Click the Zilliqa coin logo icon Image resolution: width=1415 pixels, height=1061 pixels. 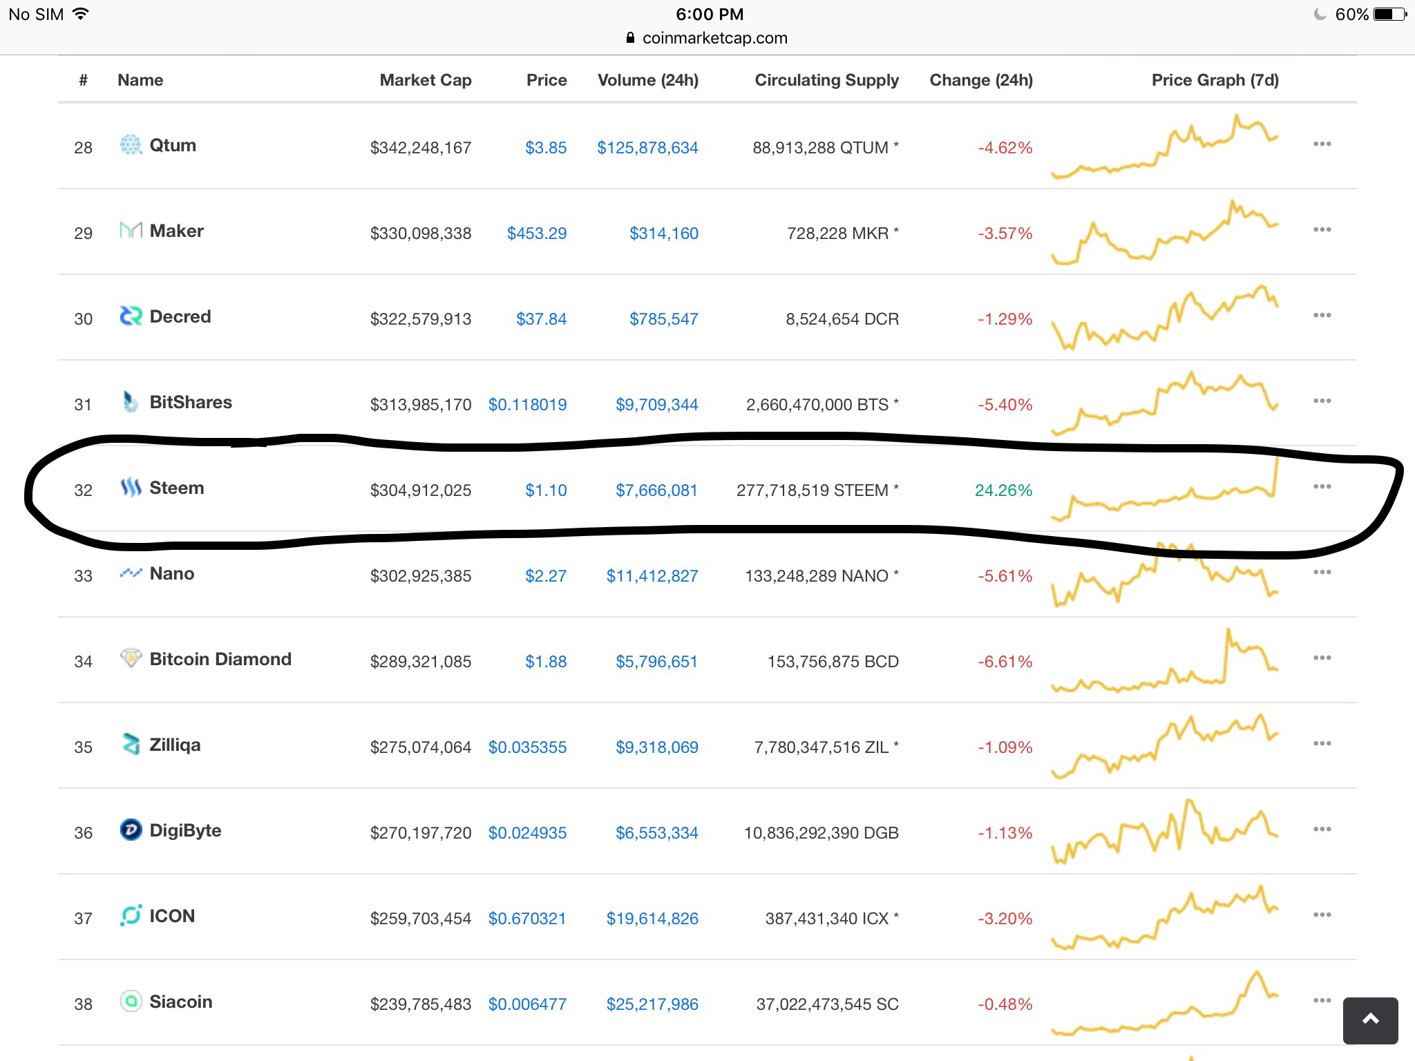pyautogui.click(x=131, y=745)
